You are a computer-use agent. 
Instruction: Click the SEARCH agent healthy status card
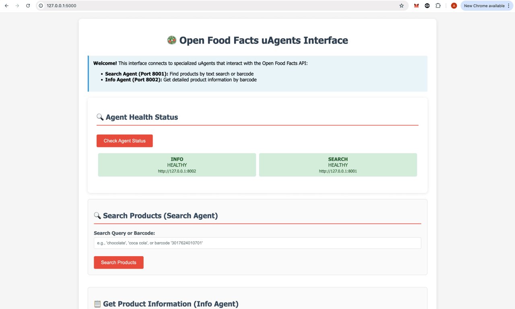click(x=338, y=165)
